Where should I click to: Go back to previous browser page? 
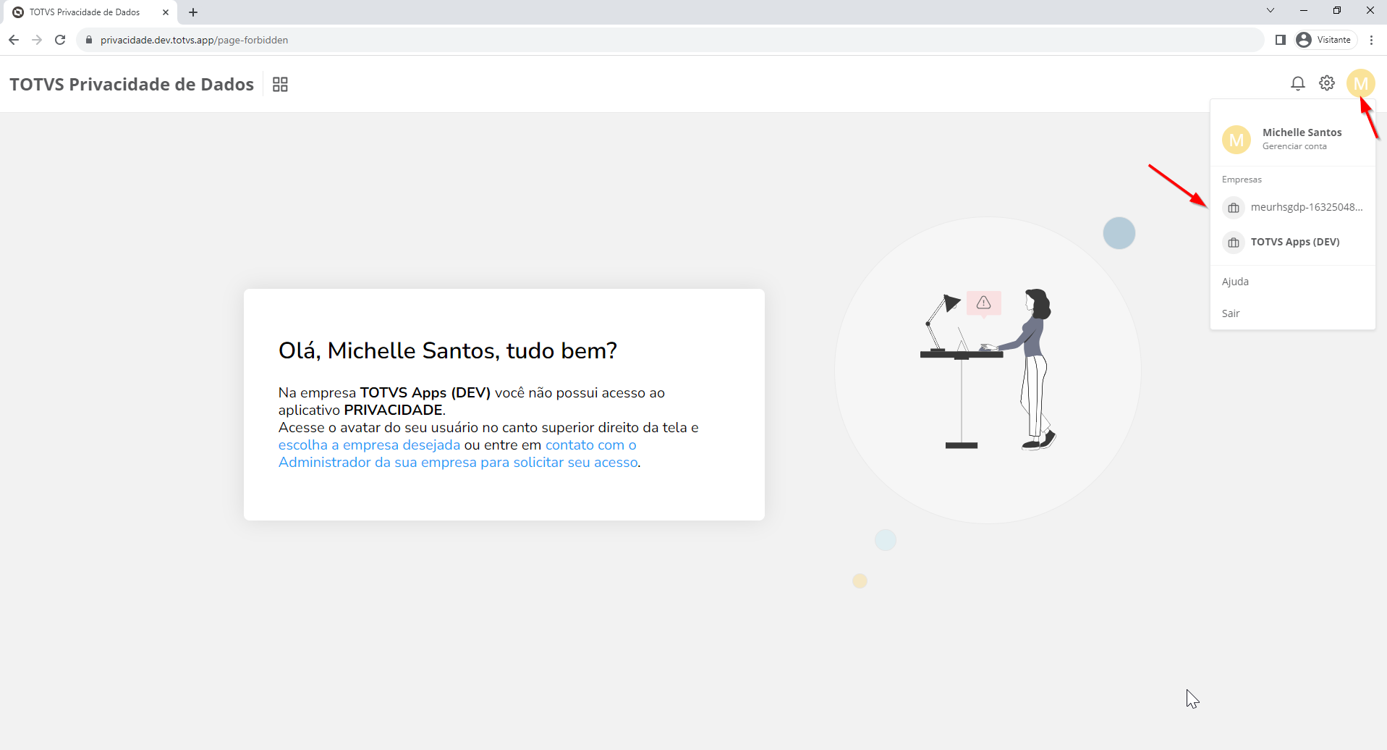point(14,40)
